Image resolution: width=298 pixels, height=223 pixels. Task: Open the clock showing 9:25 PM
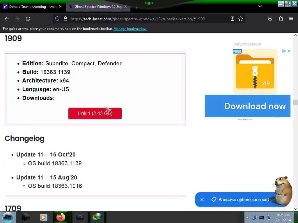coord(283,217)
